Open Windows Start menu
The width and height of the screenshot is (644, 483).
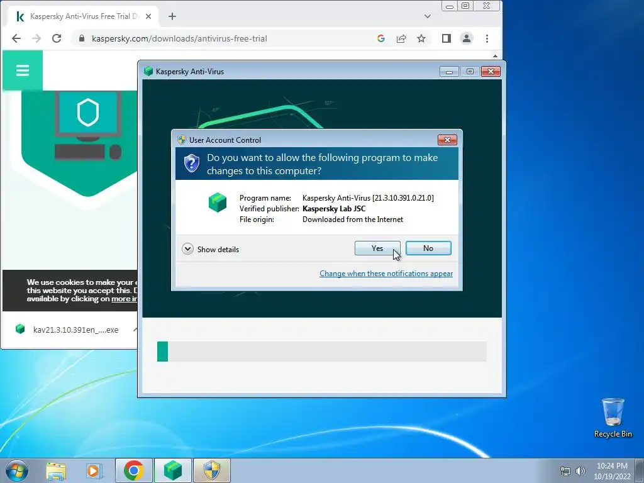click(16, 470)
